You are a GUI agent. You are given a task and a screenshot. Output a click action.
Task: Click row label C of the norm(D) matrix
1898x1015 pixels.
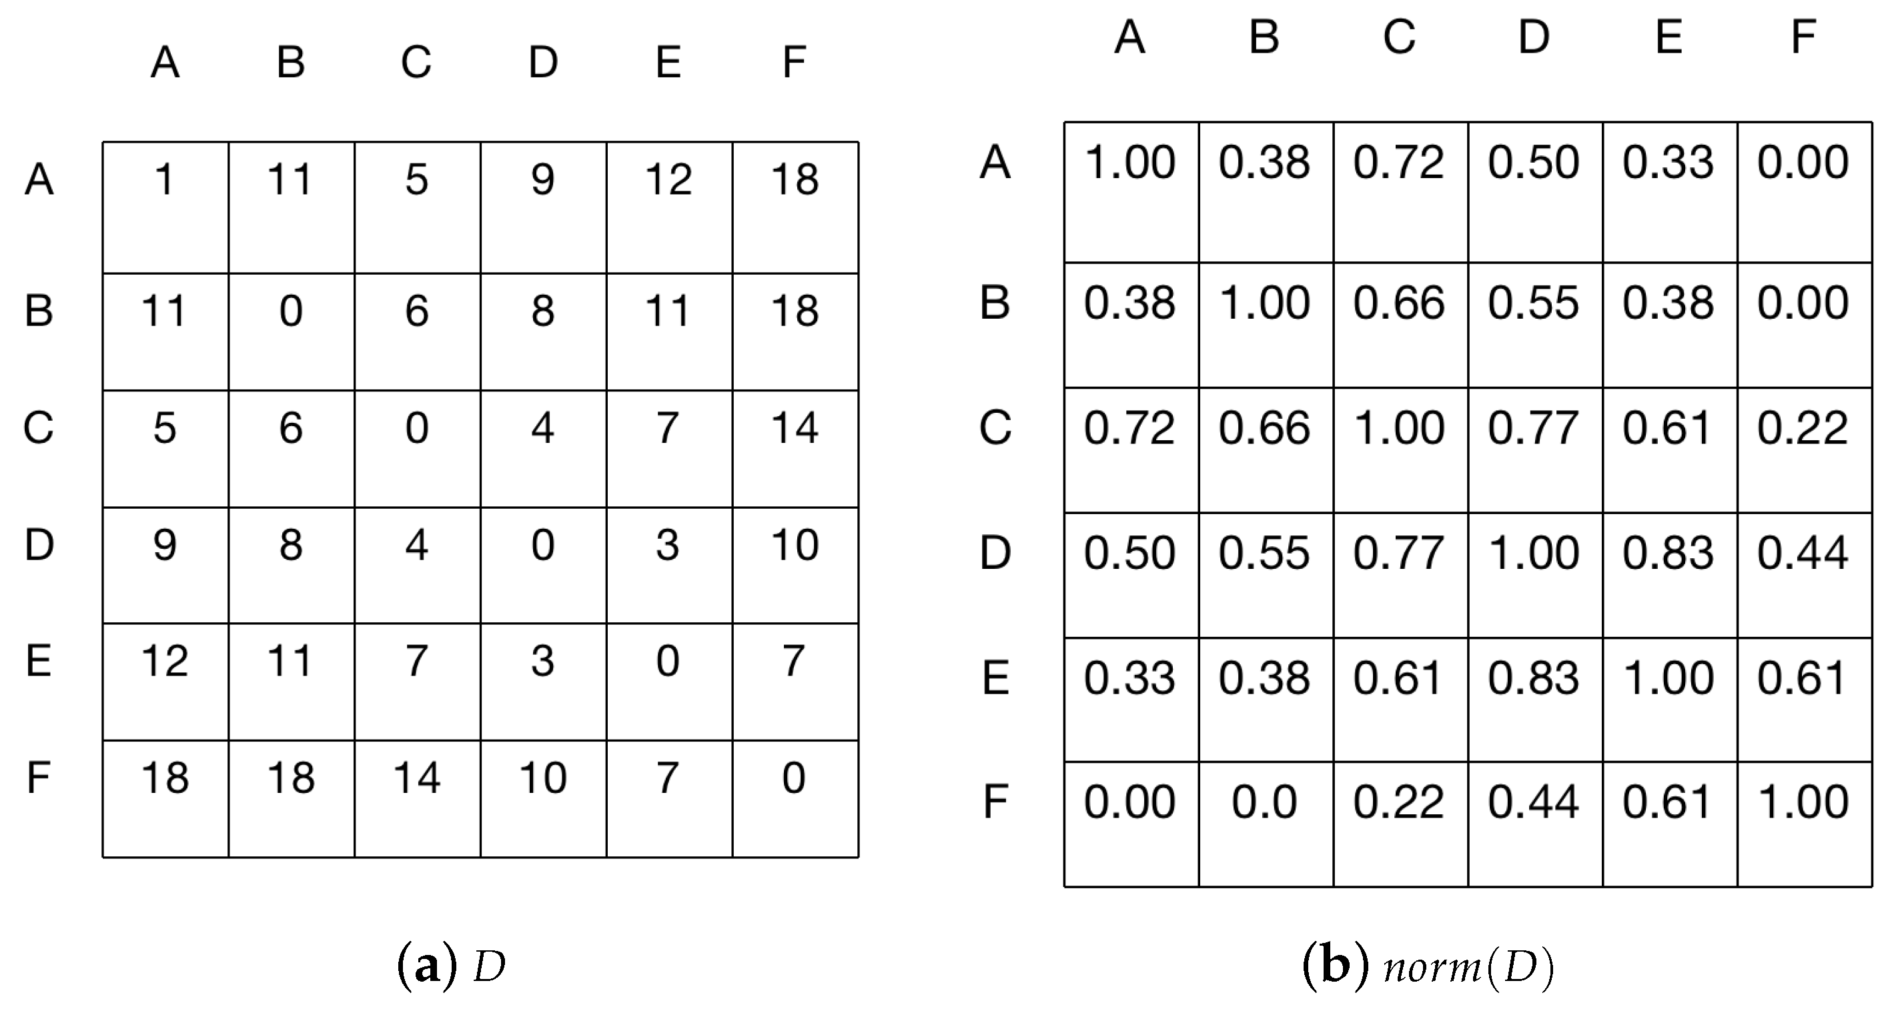pos(995,427)
